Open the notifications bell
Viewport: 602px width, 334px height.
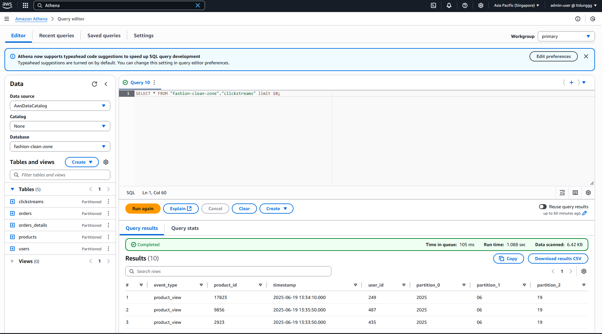coord(449,5)
